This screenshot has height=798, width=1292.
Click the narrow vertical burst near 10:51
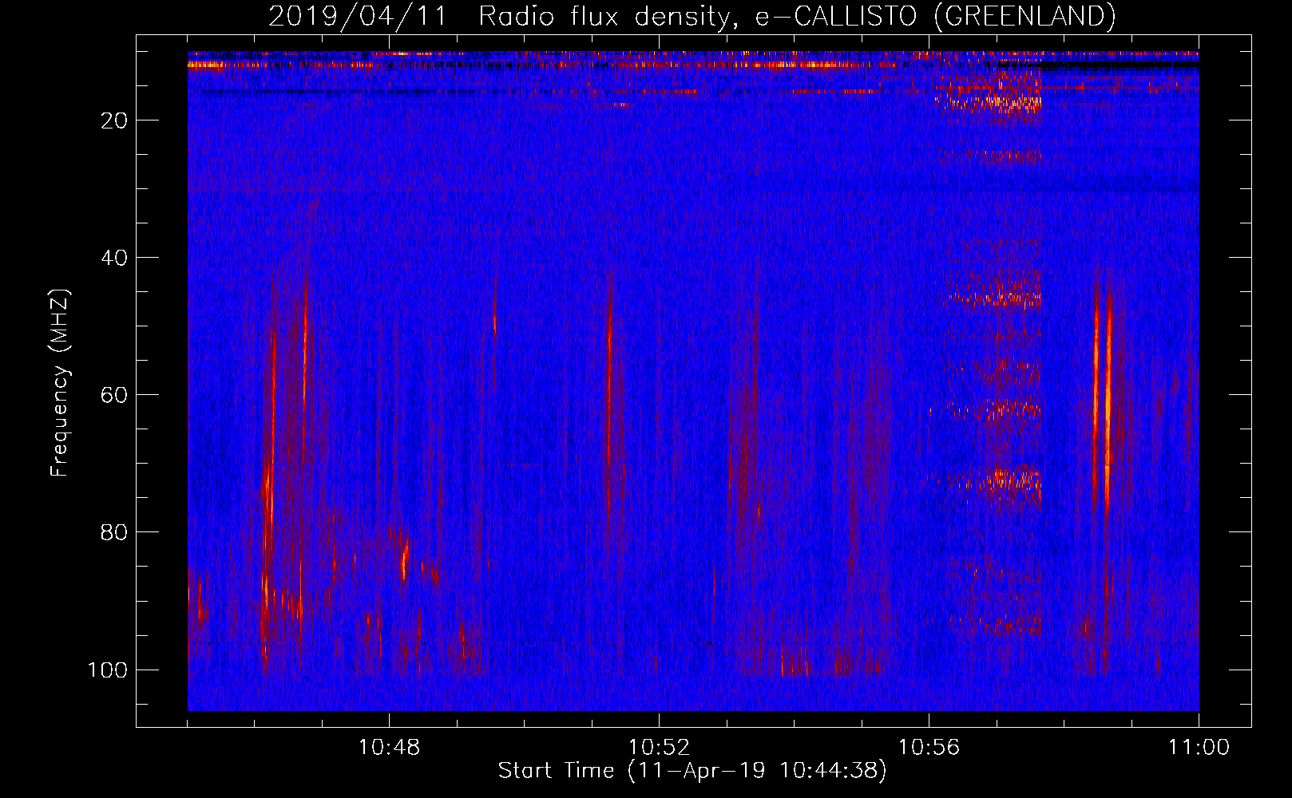[x=609, y=399]
